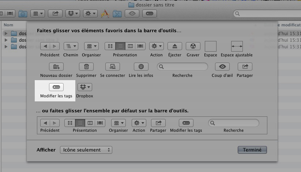Open the Chemin path dropdown item
Viewport: 301px width, 172px height.
tap(71, 46)
